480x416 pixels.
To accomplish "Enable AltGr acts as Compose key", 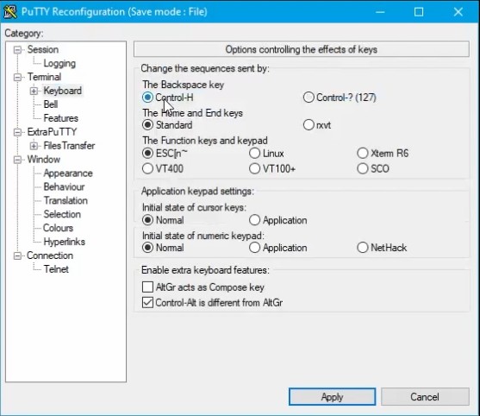I will pos(147,287).
